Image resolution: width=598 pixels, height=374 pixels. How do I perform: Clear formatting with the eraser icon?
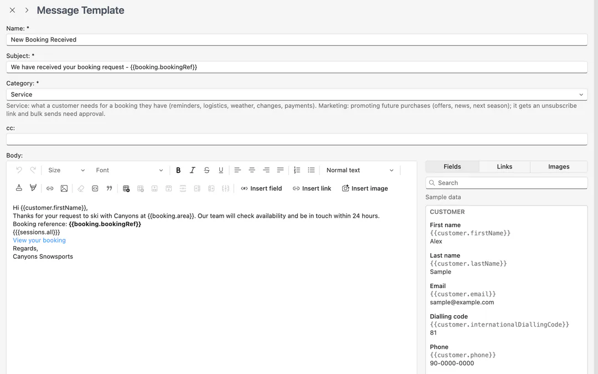tap(80, 188)
